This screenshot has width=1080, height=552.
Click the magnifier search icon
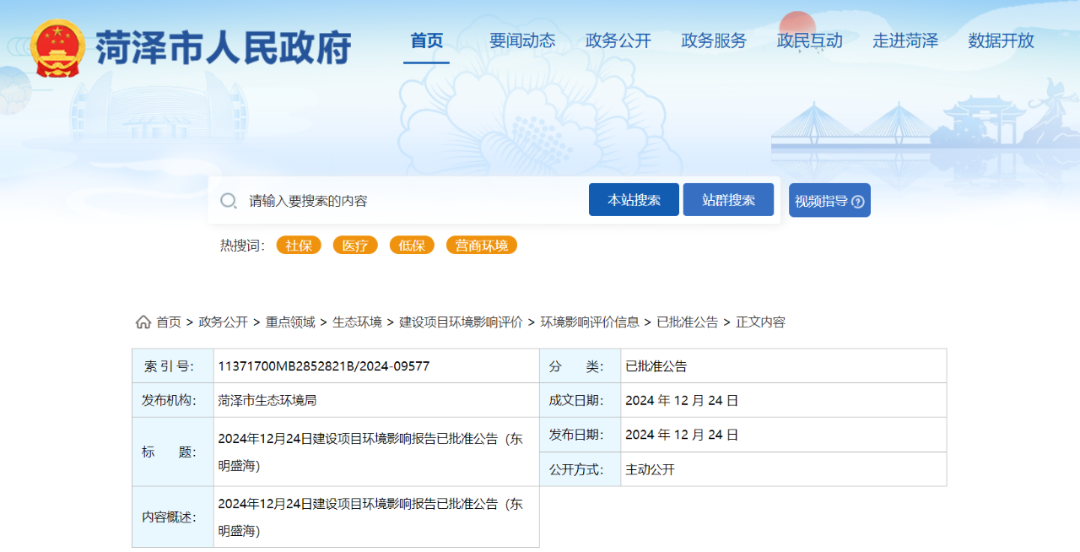tap(229, 201)
